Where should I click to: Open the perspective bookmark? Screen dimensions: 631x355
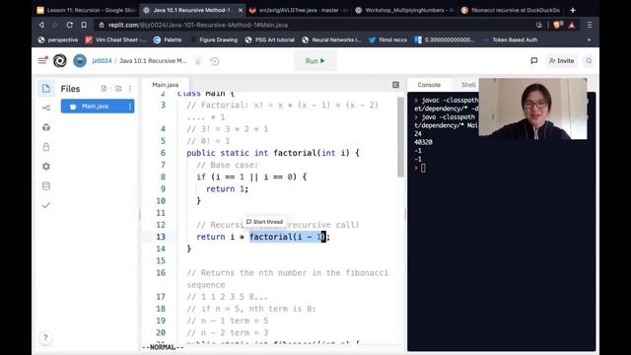point(58,39)
